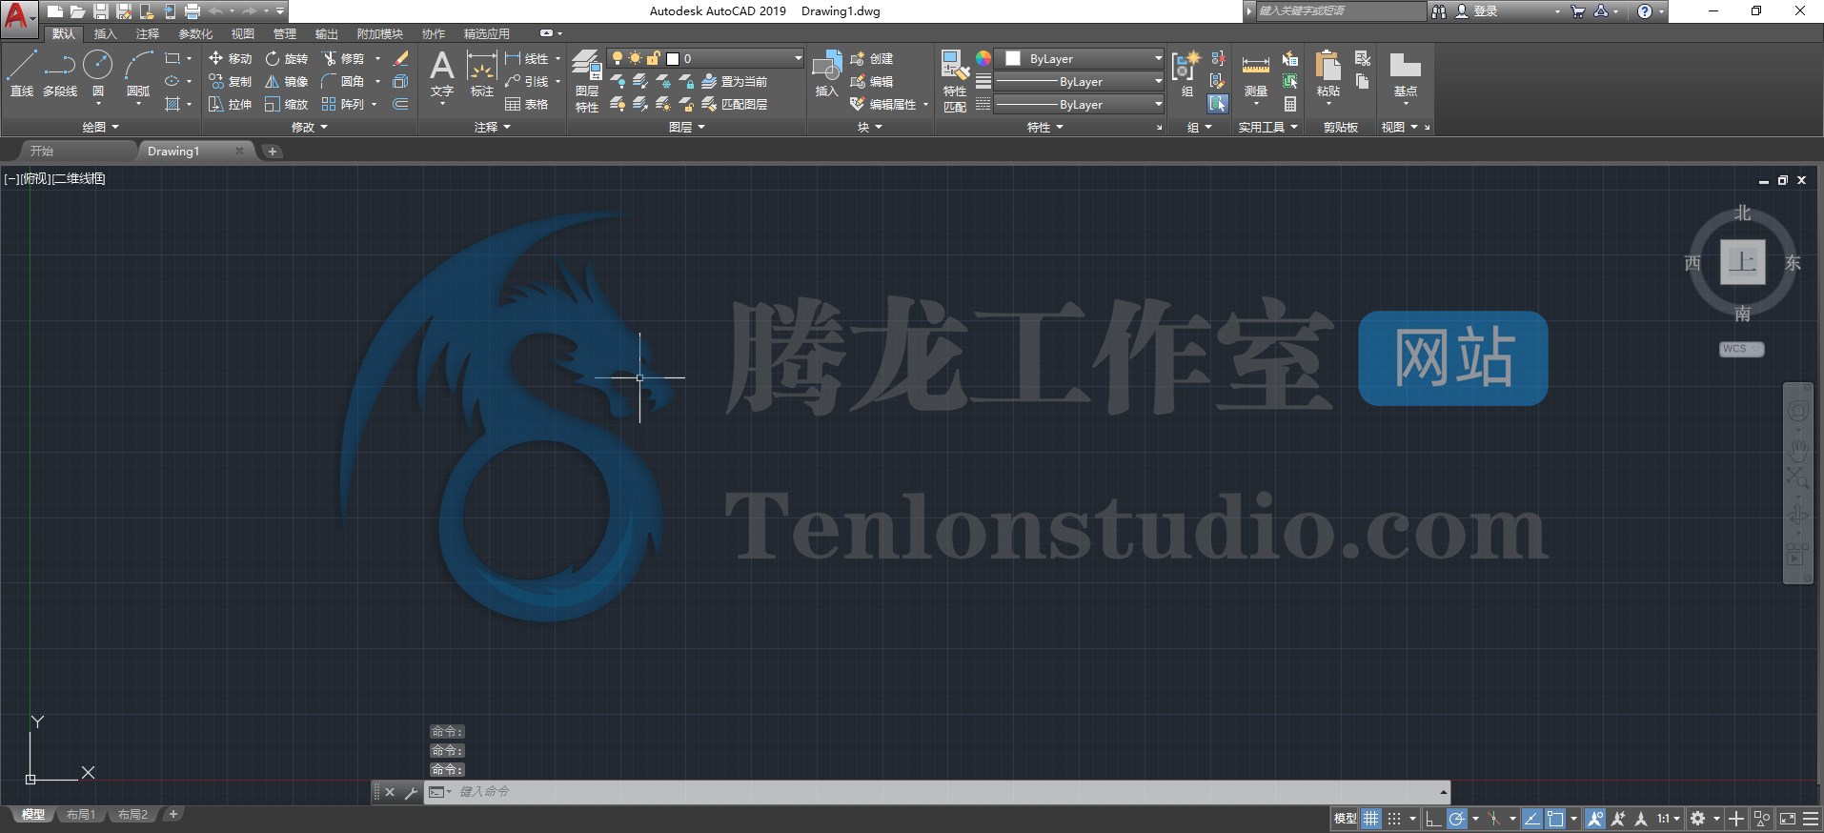Click 编辑属性 (Edit Attributes) button
Screen dimensions: 1824x833
click(x=883, y=104)
